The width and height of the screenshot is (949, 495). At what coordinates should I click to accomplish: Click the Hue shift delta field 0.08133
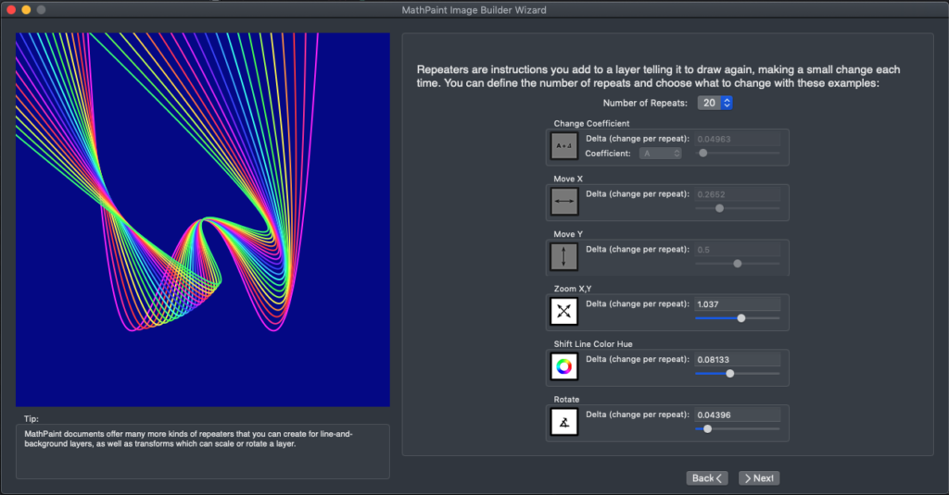tap(737, 360)
